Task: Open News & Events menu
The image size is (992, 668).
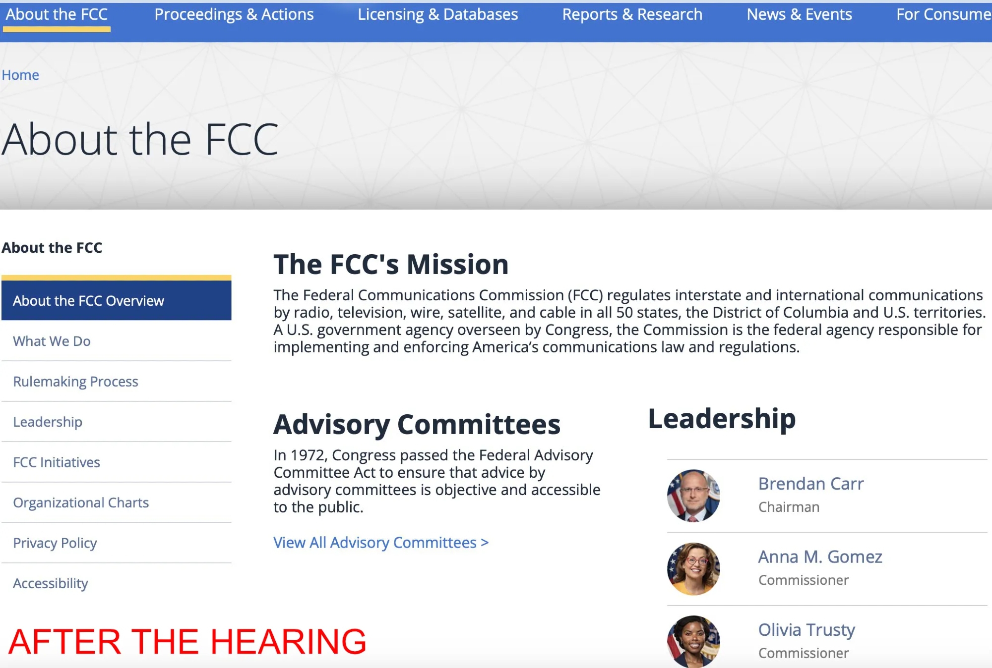Action: tap(799, 15)
